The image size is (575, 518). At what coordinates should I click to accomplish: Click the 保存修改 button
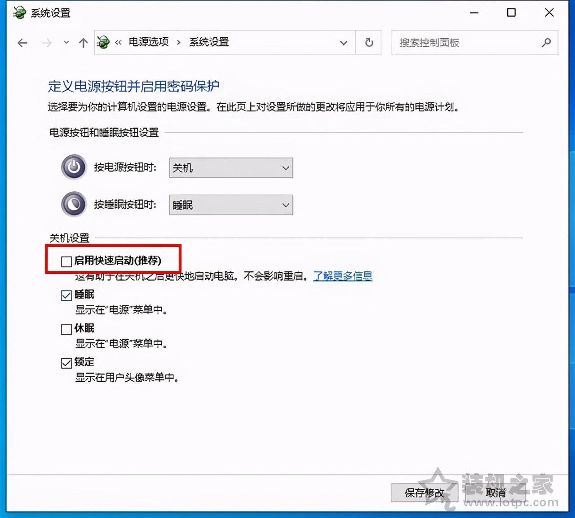(x=424, y=492)
